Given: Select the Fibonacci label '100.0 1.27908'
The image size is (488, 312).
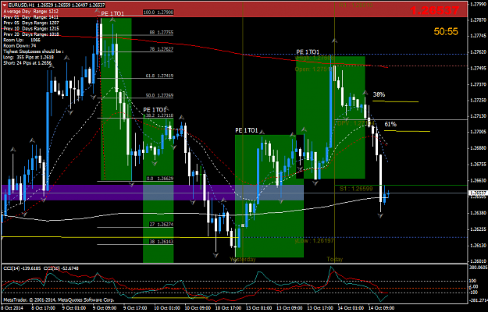Looking at the screenshot, I should pos(158,12).
